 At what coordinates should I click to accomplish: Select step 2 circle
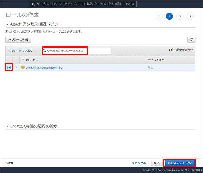169,16
